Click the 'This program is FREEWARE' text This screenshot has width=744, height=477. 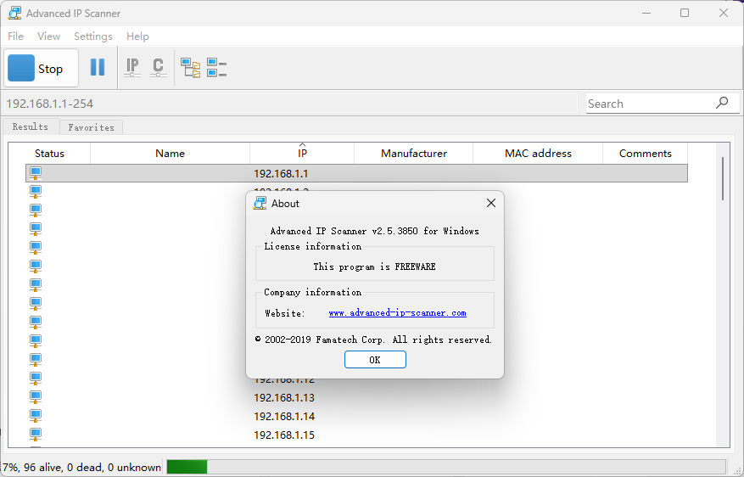pos(374,267)
